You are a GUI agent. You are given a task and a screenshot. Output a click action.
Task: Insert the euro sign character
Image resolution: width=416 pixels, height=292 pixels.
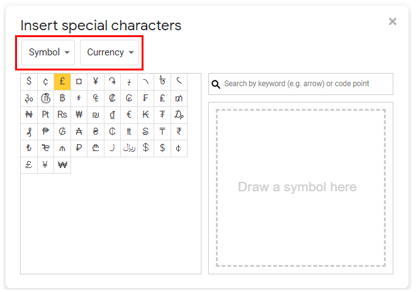tap(129, 115)
